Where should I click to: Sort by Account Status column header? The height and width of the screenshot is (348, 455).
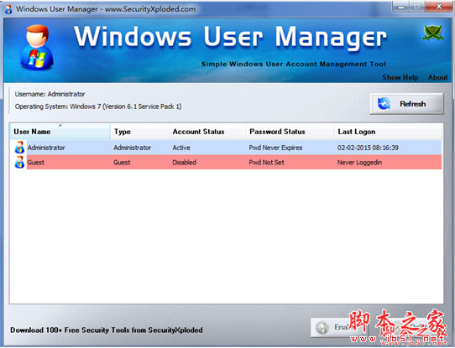(x=207, y=132)
